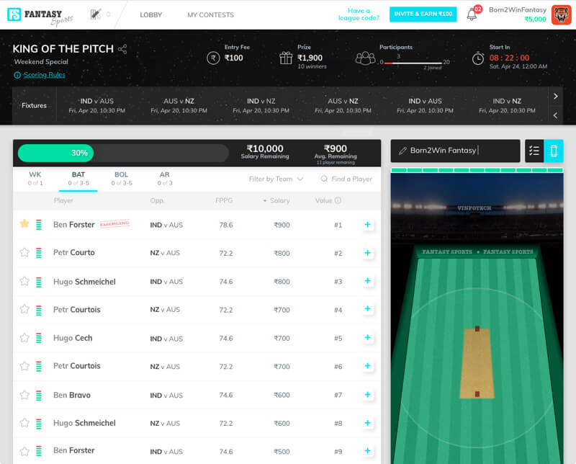
Task: Click the pencil edit team name icon
Action: tap(402, 151)
